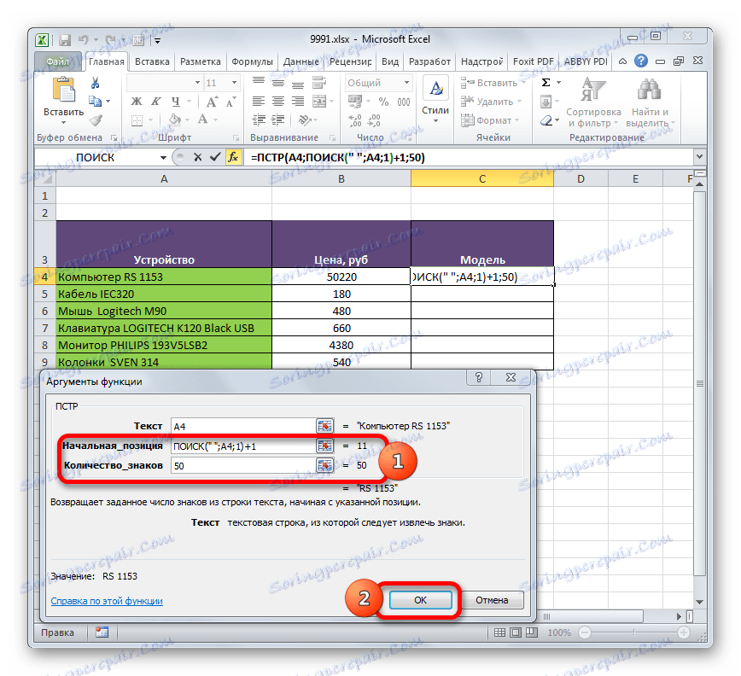The width and height of the screenshot is (741, 676).
Task: Click the Insert Function fx icon
Action: [x=233, y=157]
